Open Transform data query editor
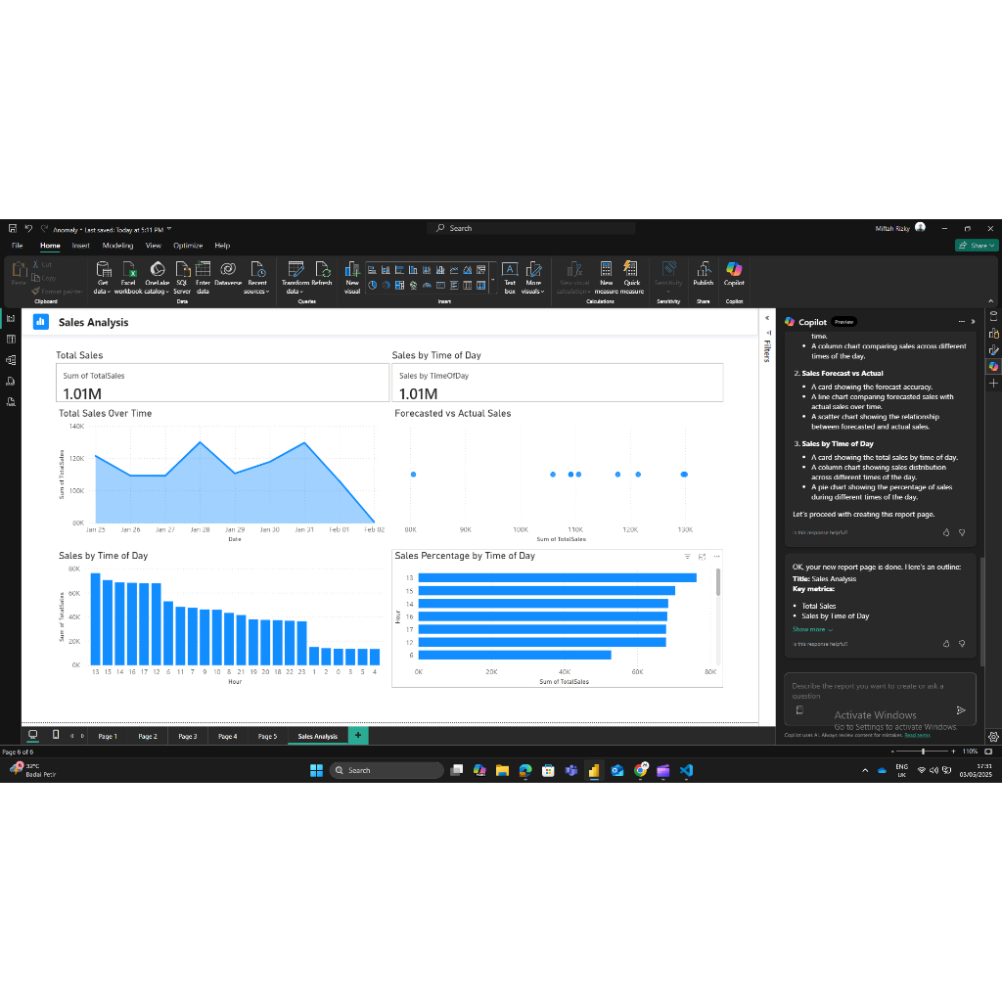1002x1002 pixels. click(296, 277)
